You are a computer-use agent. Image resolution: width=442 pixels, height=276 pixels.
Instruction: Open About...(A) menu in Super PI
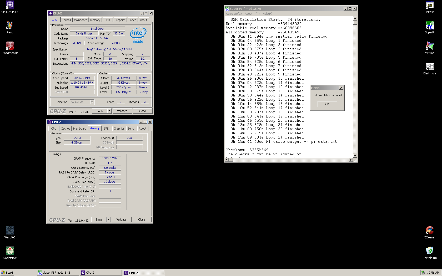(252, 14)
